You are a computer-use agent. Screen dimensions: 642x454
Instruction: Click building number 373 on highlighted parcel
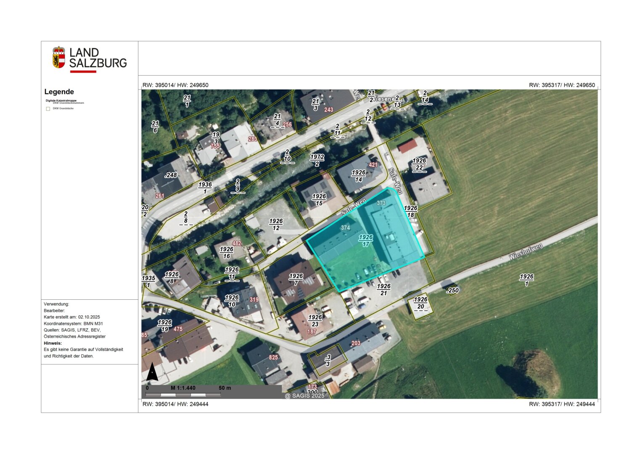[381, 203]
